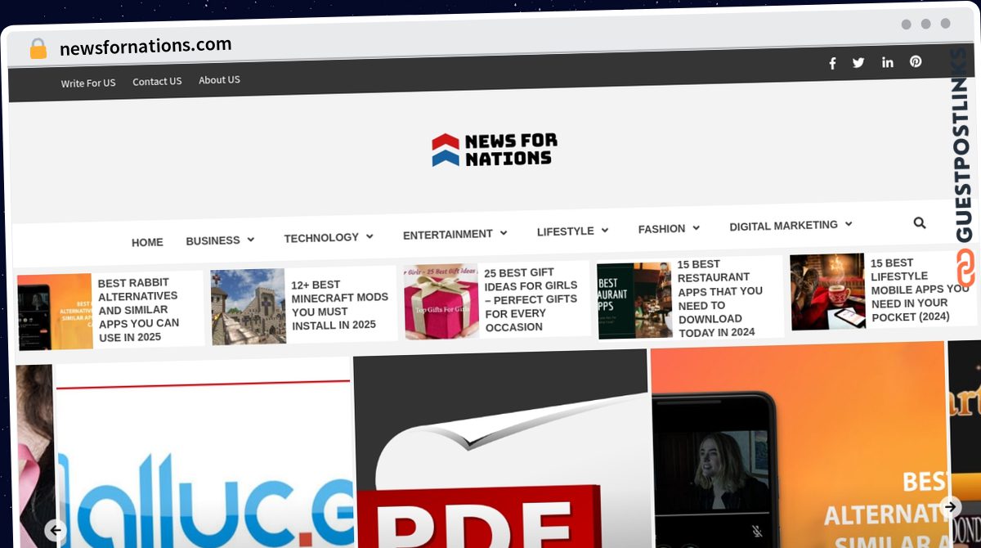Expand the Lifestyle menu chevron

[604, 231]
